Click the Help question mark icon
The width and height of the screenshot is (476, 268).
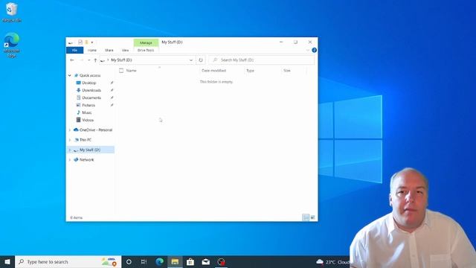pos(314,50)
